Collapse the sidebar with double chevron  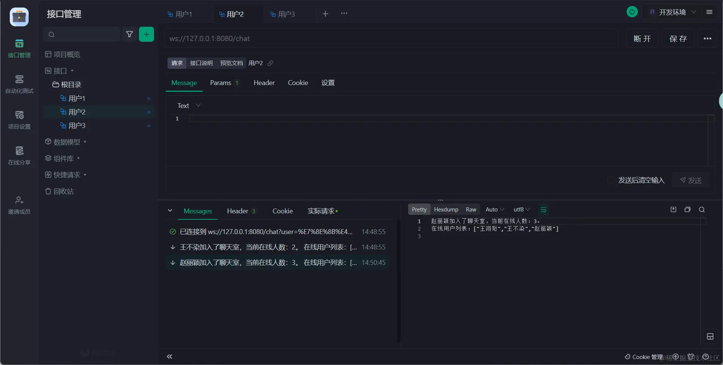170,356
